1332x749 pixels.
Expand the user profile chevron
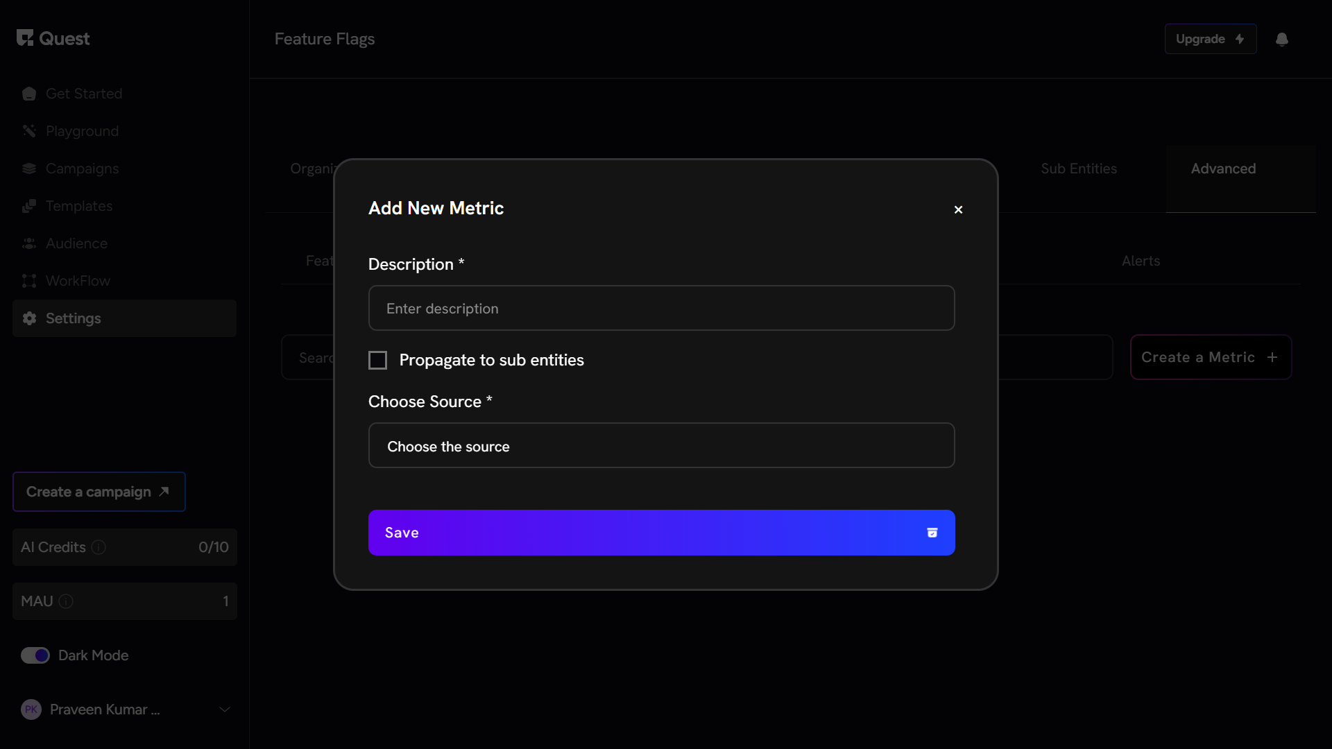tap(224, 709)
